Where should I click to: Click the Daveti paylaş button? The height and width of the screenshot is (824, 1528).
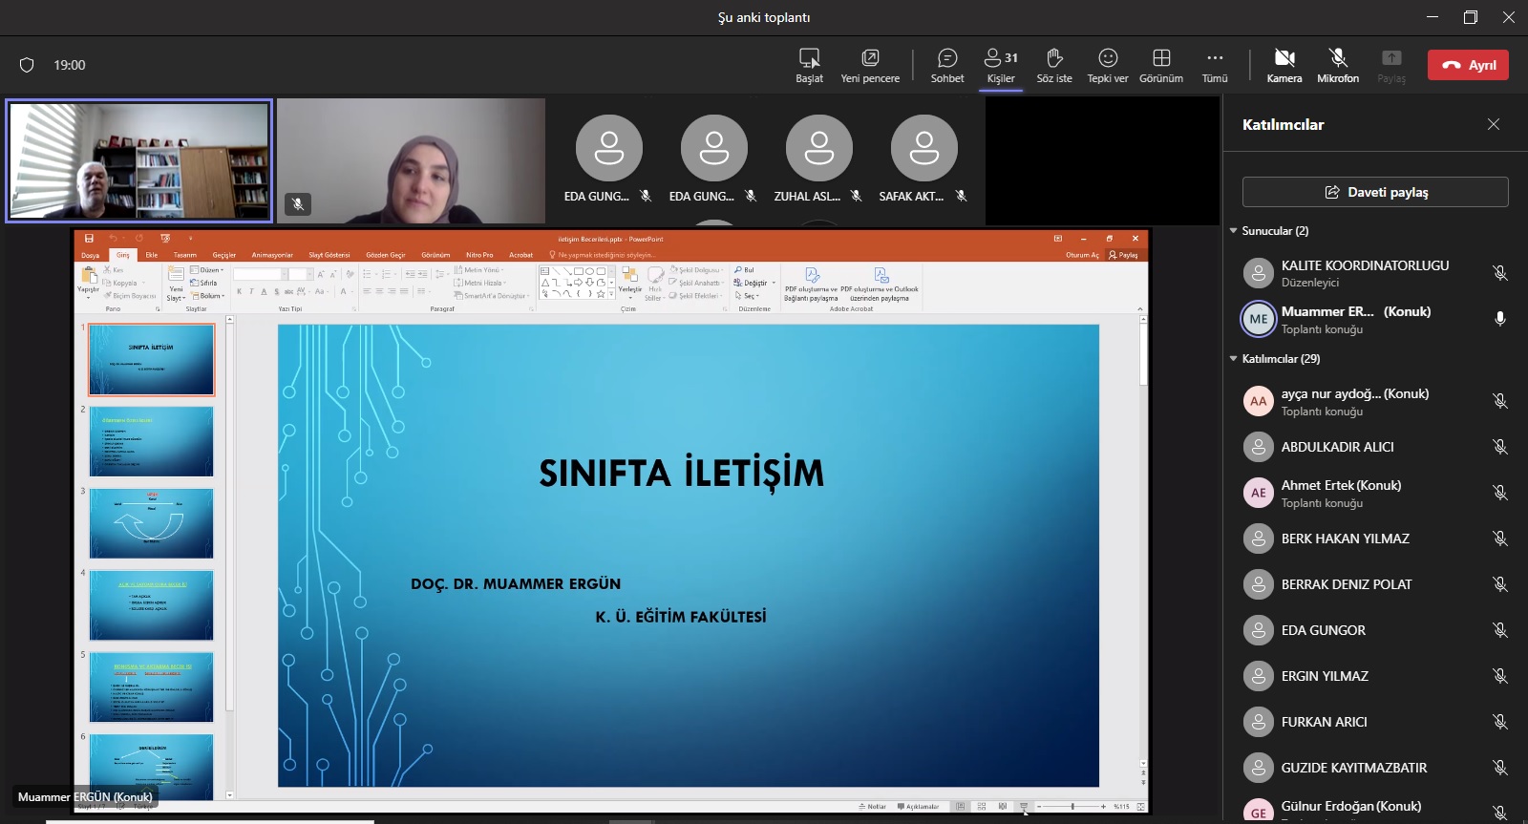tap(1375, 192)
